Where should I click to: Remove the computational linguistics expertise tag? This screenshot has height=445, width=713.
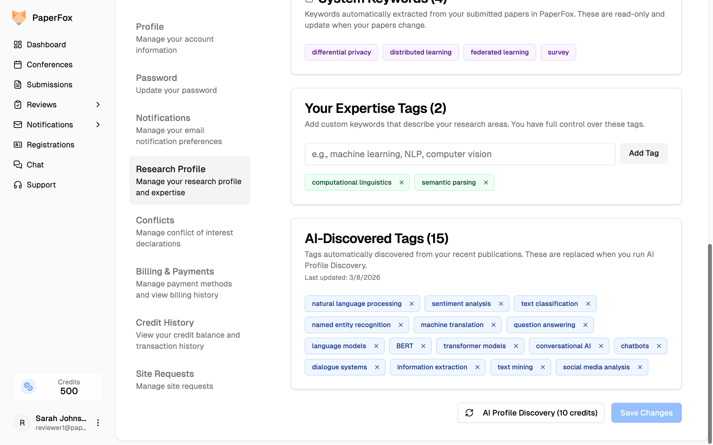401,182
